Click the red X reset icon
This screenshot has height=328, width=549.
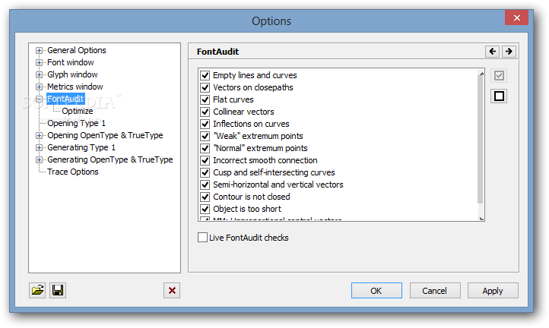172,290
